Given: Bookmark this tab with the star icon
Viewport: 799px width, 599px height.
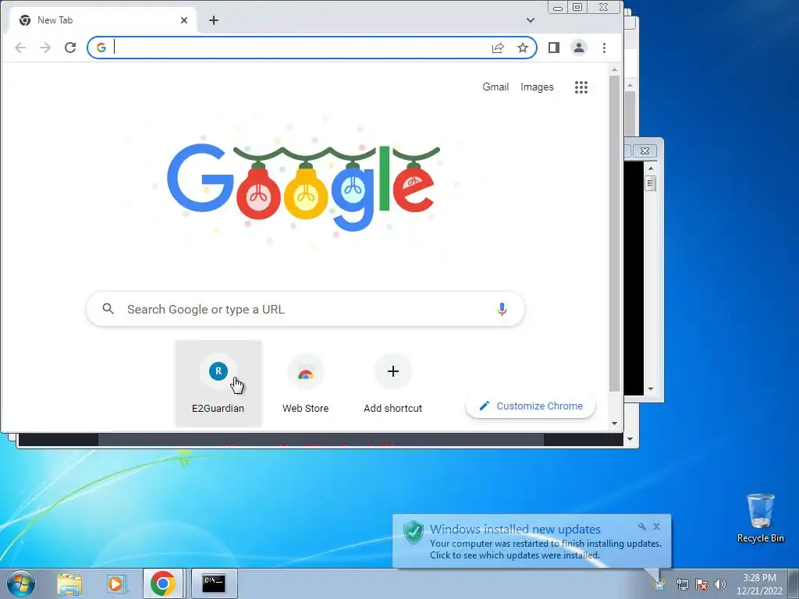Looking at the screenshot, I should pyautogui.click(x=523, y=48).
